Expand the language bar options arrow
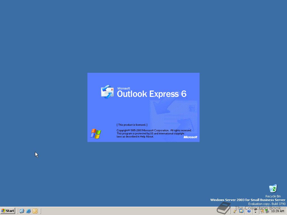Screen dimensions: 287x215 pyautogui.click(x=256, y=212)
